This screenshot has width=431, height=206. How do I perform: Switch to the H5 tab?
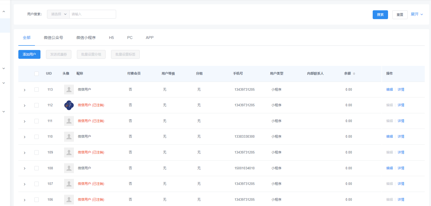click(111, 38)
